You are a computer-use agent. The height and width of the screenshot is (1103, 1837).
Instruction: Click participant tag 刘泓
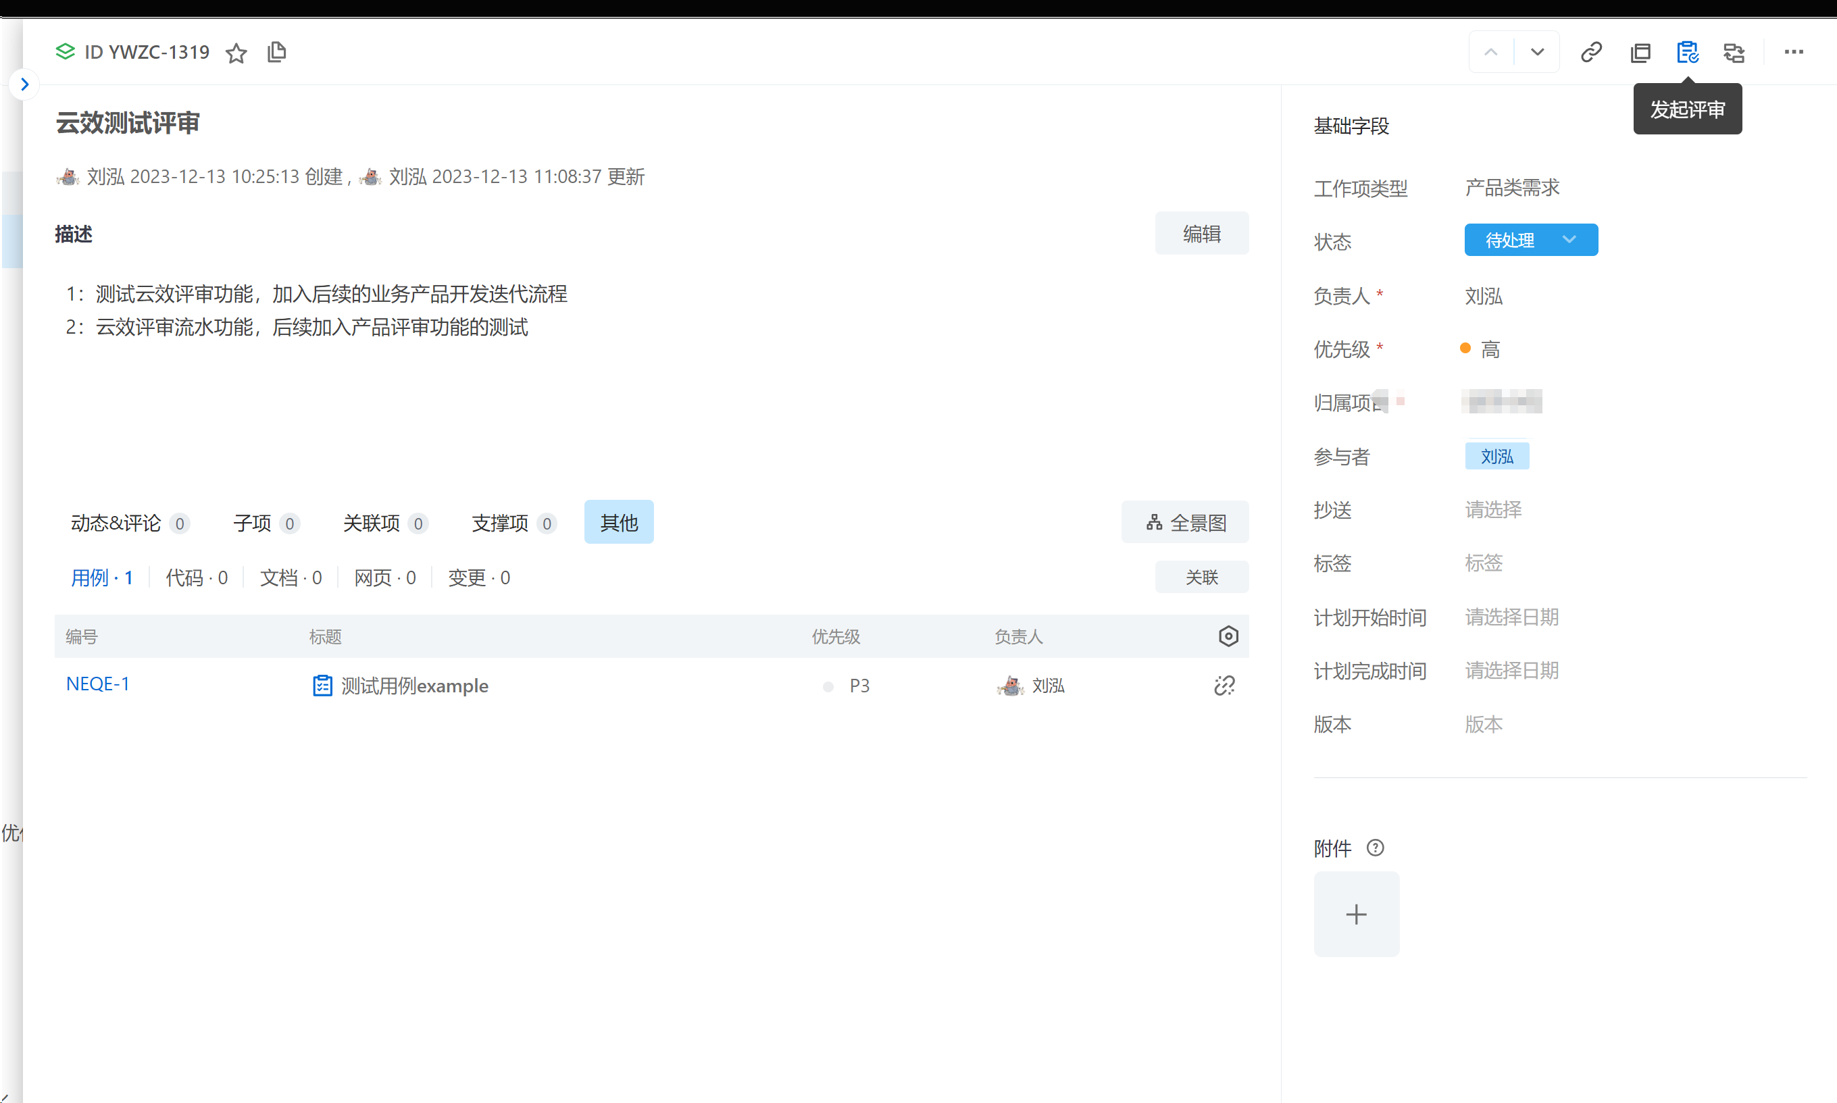pyautogui.click(x=1496, y=457)
